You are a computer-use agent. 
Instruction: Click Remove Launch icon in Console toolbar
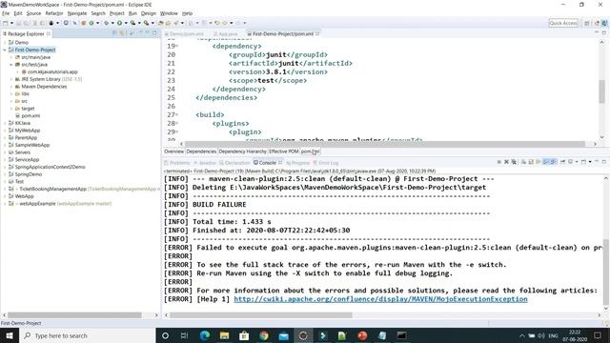(x=506, y=162)
